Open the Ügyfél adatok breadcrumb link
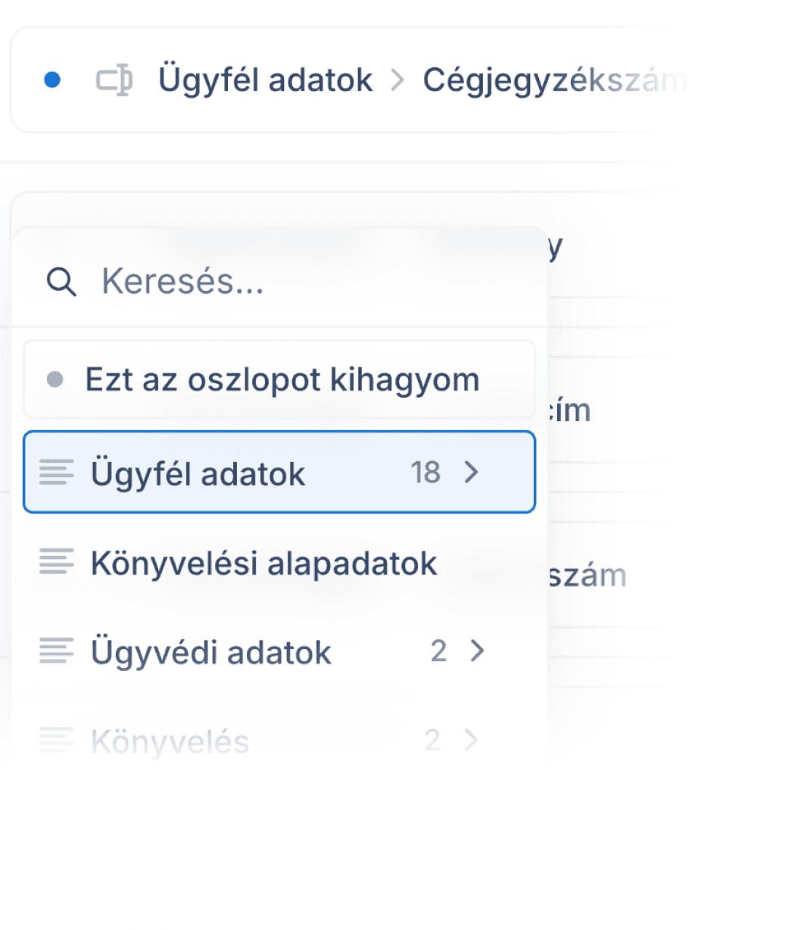The image size is (798, 930). pos(265,80)
